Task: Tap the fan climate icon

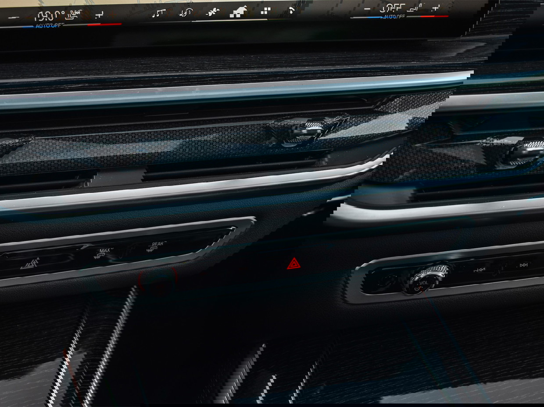Action: point(212,12)
